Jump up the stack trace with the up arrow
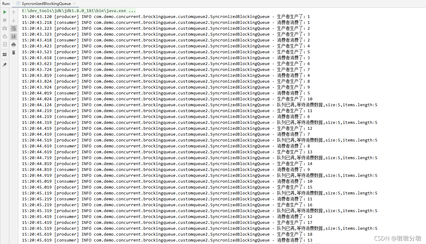 [x=14, y=12]
